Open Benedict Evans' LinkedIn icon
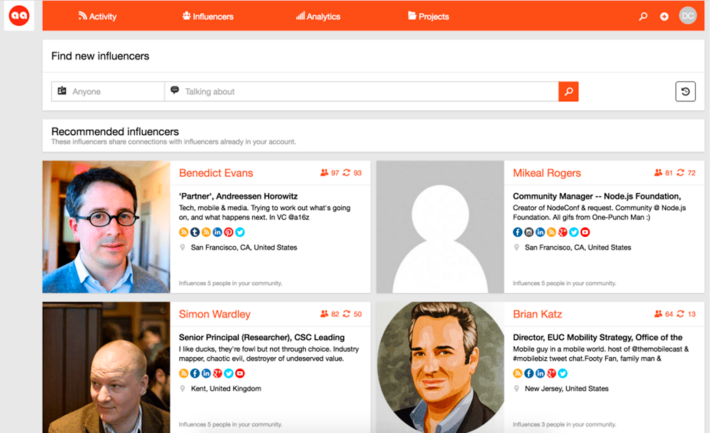This screenshot has height=433, width=710. click(x=218, y=232)
